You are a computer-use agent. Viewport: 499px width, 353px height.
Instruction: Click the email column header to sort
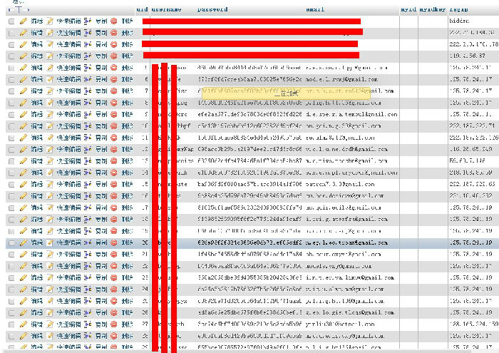tap(315, 10)
